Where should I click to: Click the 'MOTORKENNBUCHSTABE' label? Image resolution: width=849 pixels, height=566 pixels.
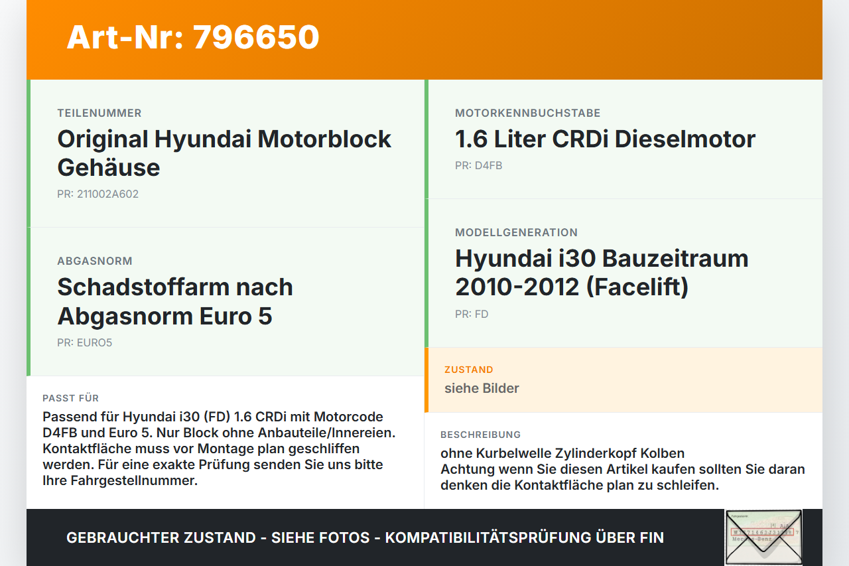coord(528,113)
